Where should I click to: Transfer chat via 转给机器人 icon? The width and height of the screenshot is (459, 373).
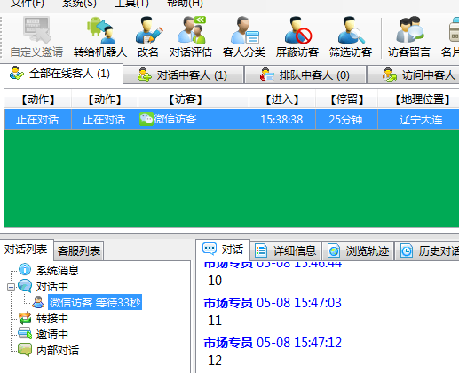pyautogui.click(x=100, y=37)
